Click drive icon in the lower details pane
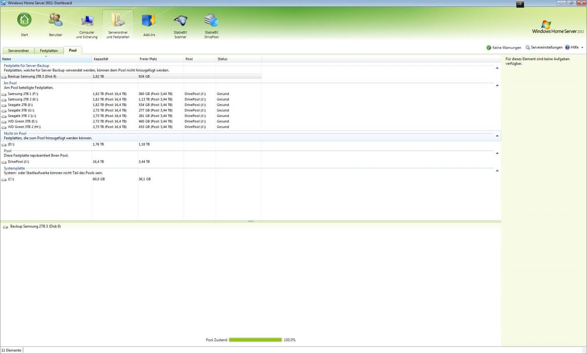 pos(6,227)
